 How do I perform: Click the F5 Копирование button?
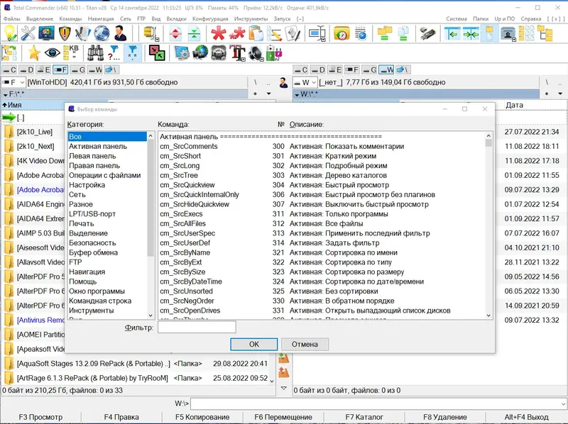pos(202,417)
